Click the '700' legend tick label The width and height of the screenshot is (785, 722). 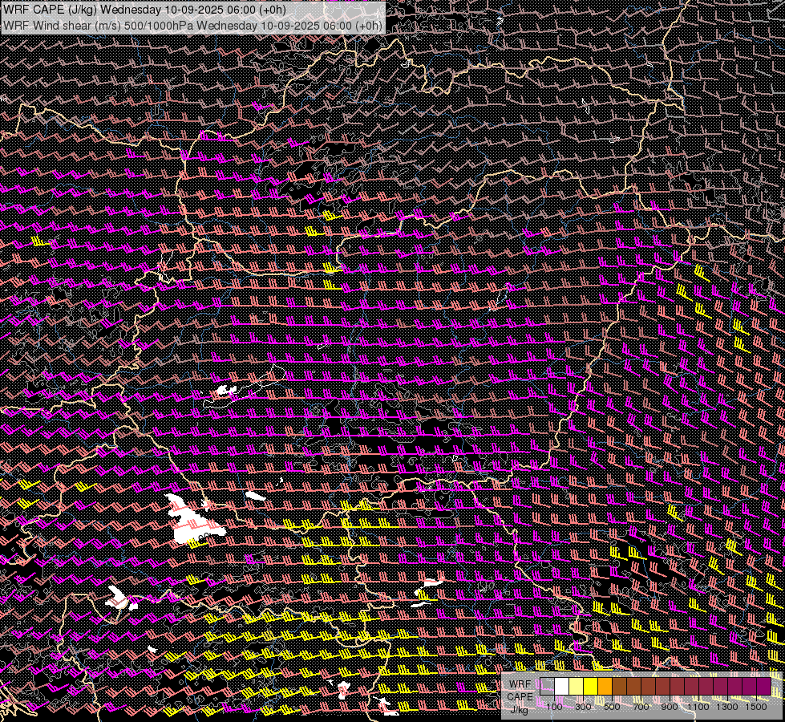(x=641, y=707)
